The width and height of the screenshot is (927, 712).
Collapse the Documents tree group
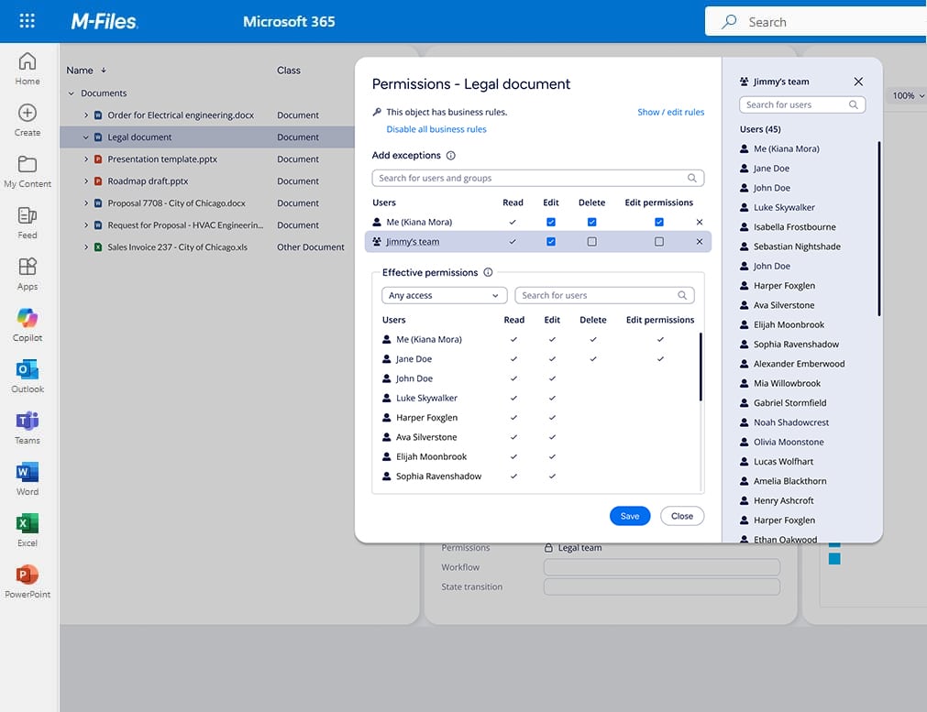point(72,93)
